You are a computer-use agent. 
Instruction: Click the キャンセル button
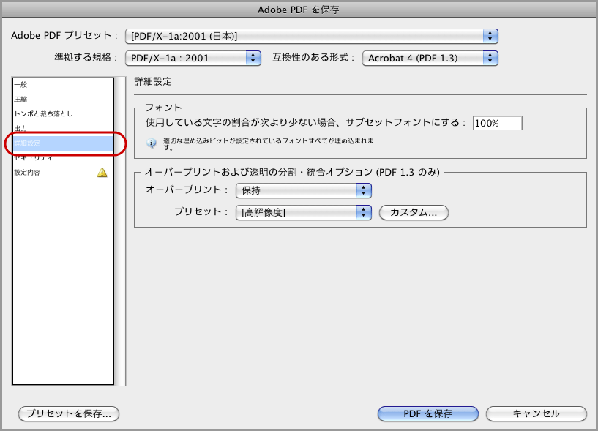537,413
